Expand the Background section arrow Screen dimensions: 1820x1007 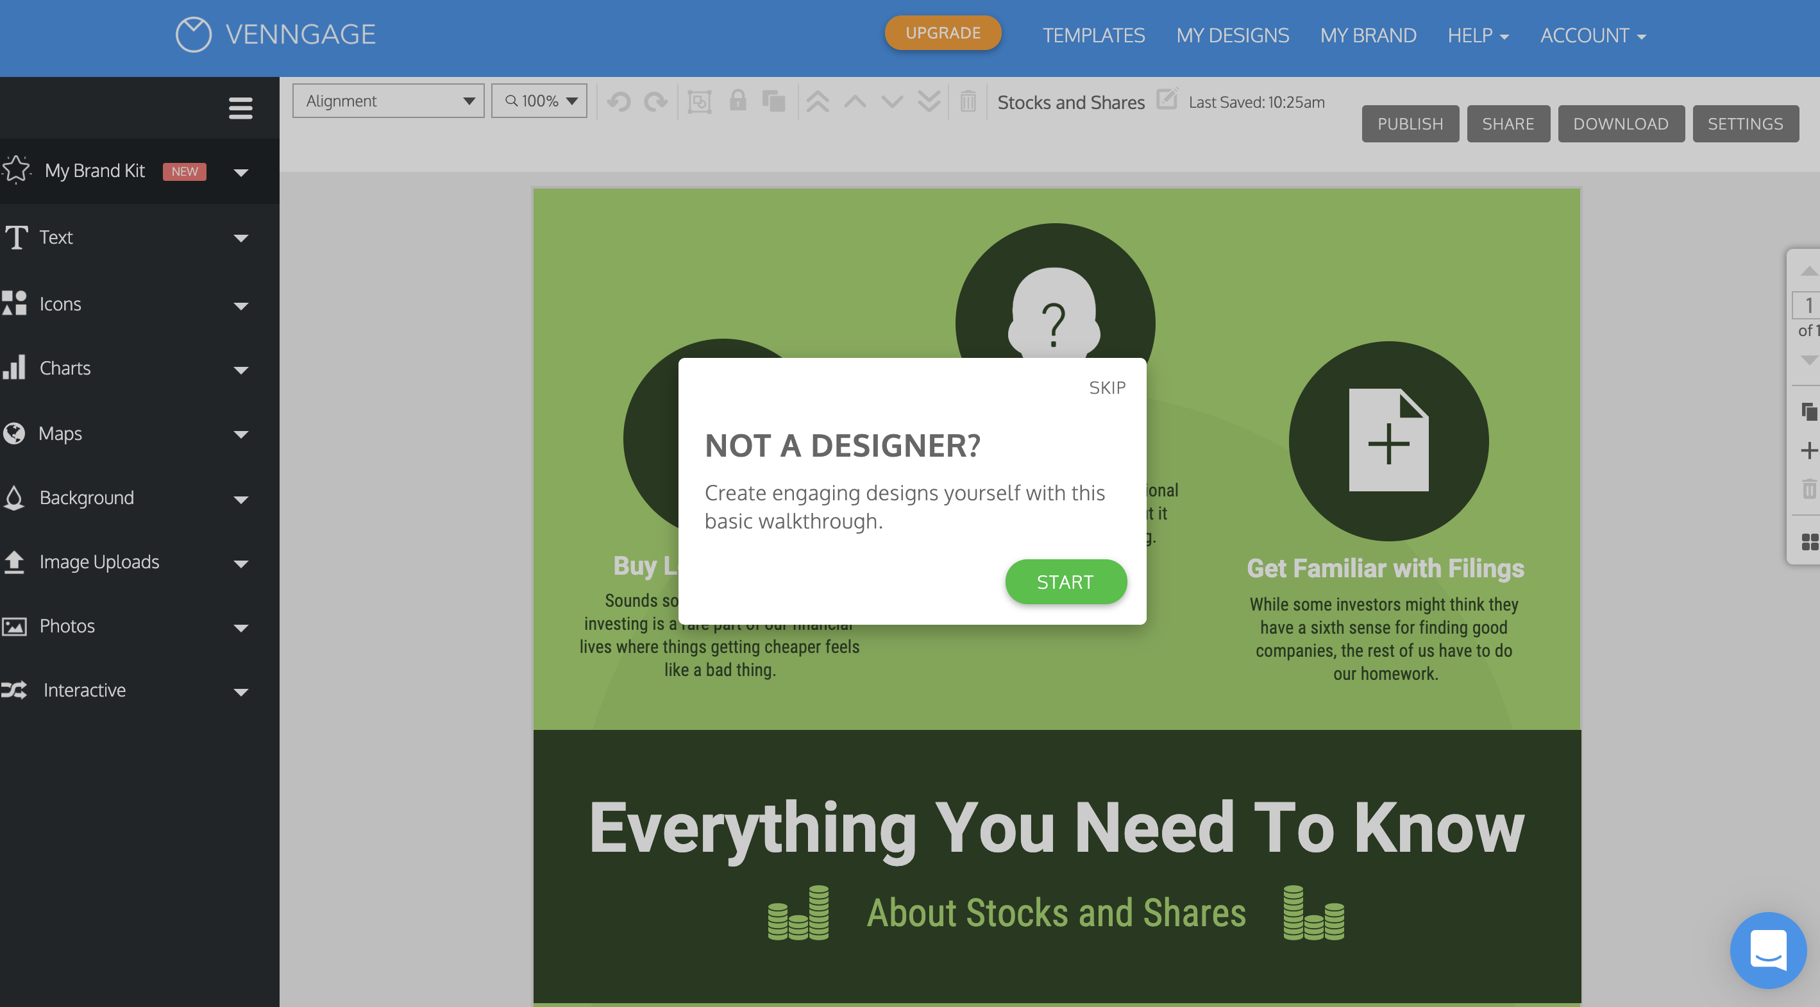click(241, 500)
